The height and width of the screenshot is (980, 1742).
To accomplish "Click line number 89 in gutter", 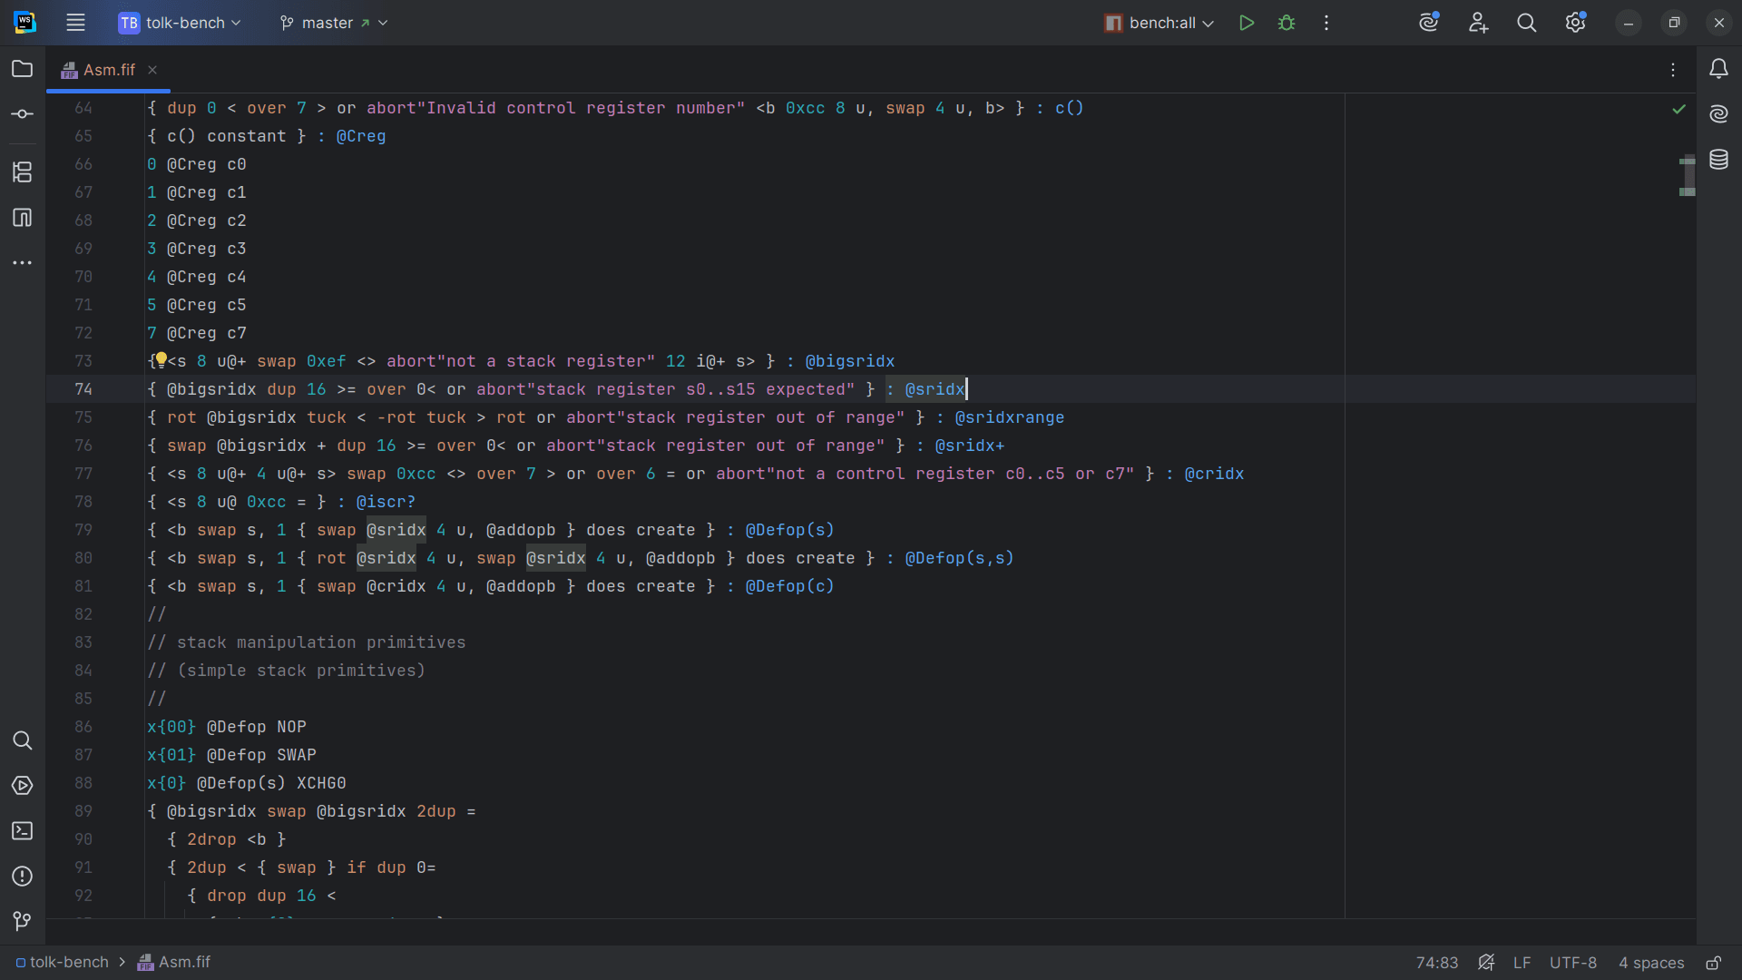I will 83,811.
